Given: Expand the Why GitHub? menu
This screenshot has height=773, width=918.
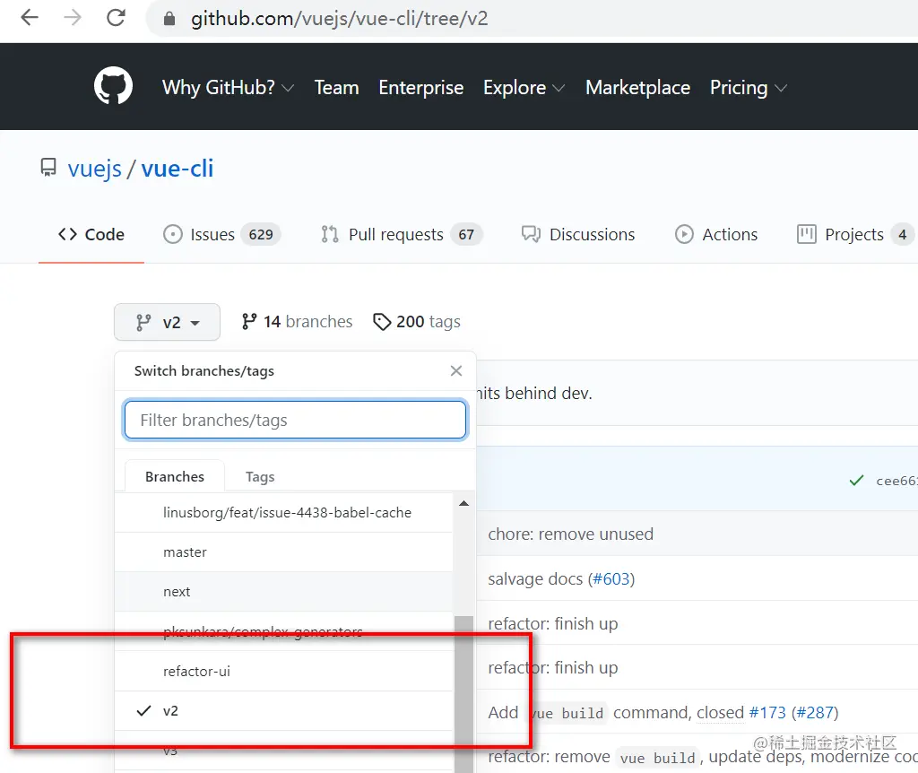Looking at the screenshot, I should [x=228, y=87].
